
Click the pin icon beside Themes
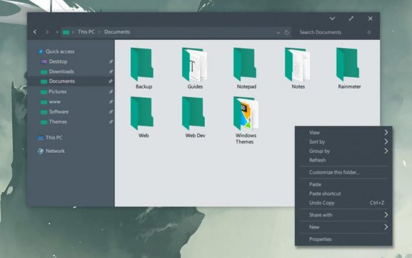coord(111,122)
